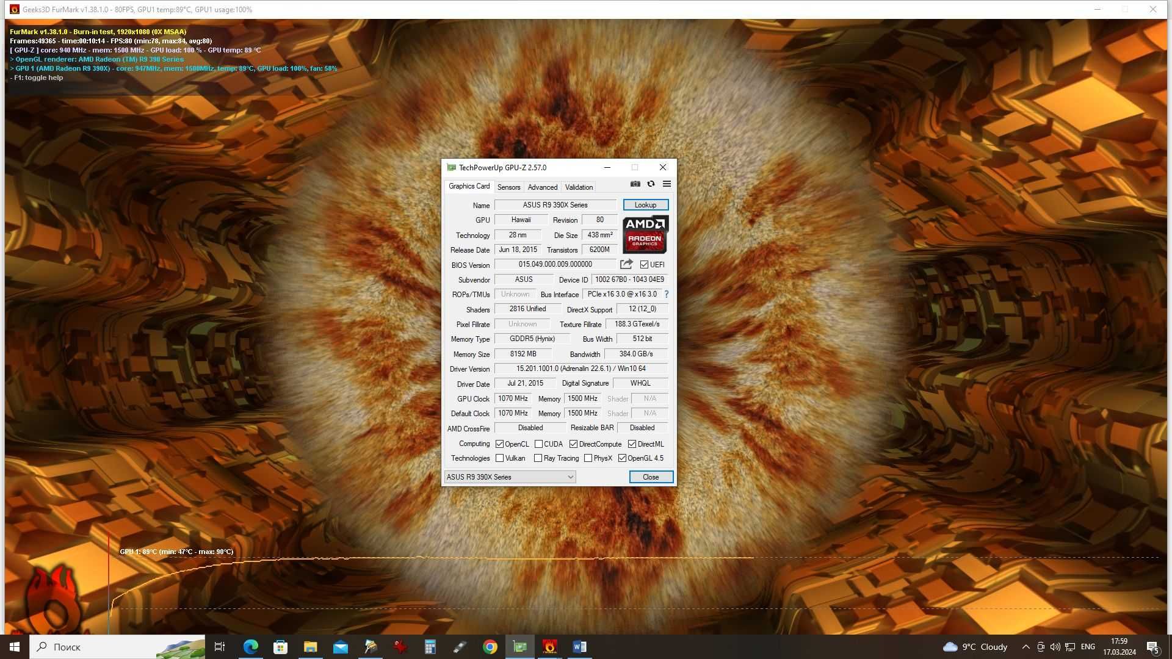The height and width of the screenshot is (659, 1172).
Task: Open the GPU-Z hamburger menu
Action: click(667, 184)
